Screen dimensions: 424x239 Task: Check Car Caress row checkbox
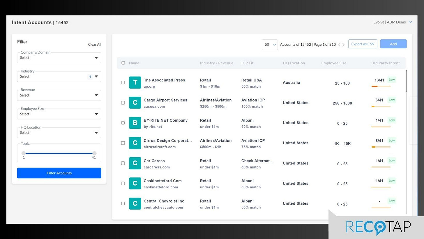[123, 163]
